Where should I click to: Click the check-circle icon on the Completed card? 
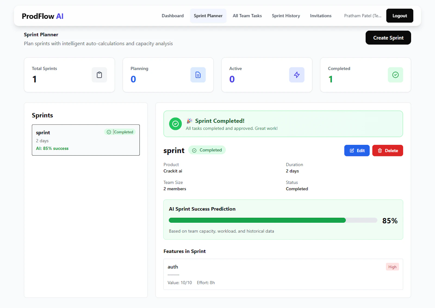click(x=395, y=75)
